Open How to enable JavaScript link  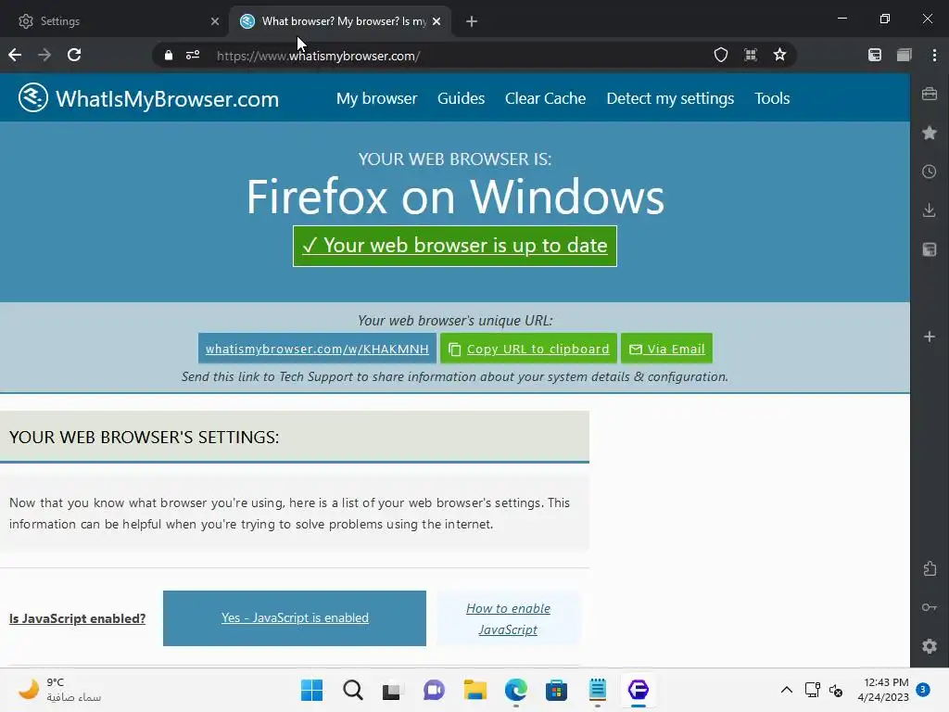coord(509,618)
